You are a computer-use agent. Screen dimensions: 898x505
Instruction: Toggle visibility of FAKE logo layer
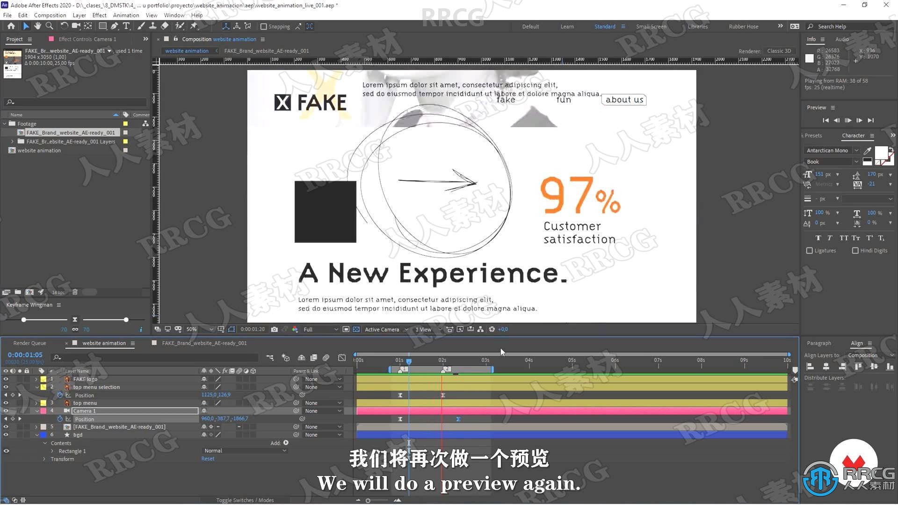point(6,379)
